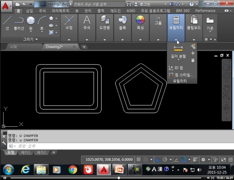
Task: Toggle object snap tracking in status bar
Action: (x=176, y=160)
